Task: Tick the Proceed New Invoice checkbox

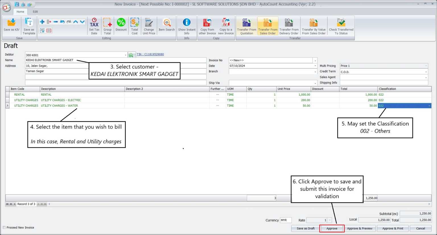Action: pyautogui.click(x=4, y=228)
